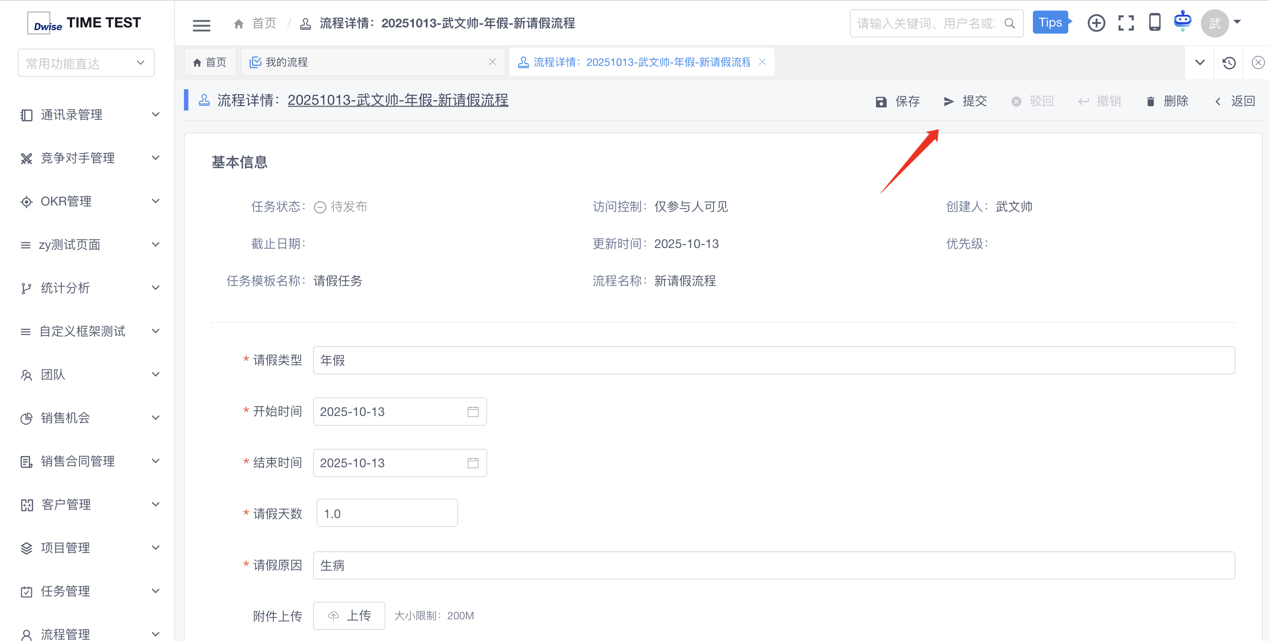The image size is (1269, 641).
Task: Toggle fullscreen mode icon
Action: (1126, 23)
